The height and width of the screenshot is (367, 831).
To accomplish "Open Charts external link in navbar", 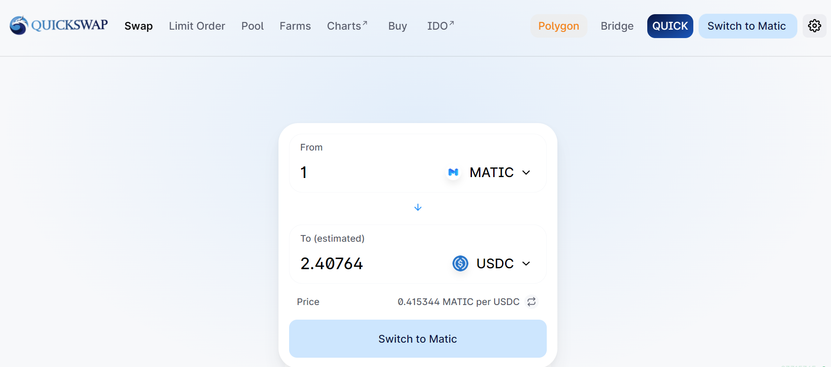I will pyautogui.click(x=347, y=26).
